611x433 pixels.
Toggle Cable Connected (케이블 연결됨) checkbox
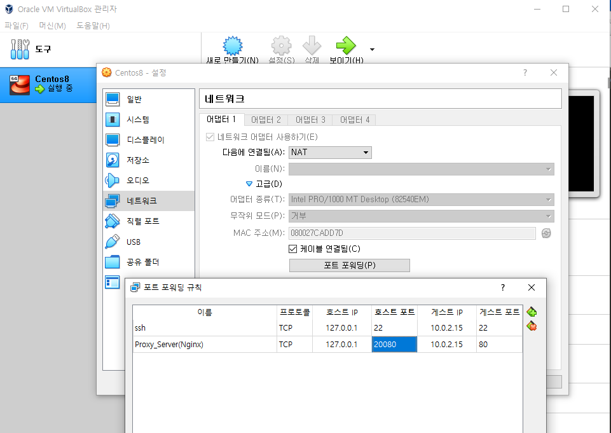[x=292, y=249]
